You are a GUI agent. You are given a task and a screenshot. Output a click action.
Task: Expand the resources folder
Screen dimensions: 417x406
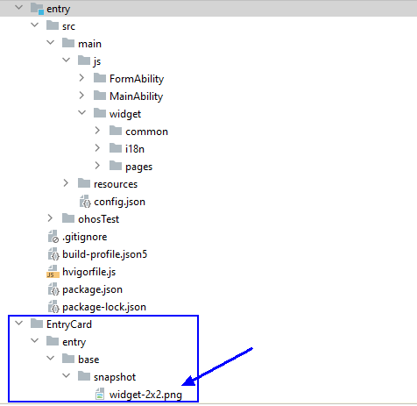click(66, 183)
